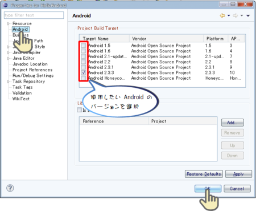Expand the Java Editor tree node
Screen dimensions: 256x211
point(9,58)
